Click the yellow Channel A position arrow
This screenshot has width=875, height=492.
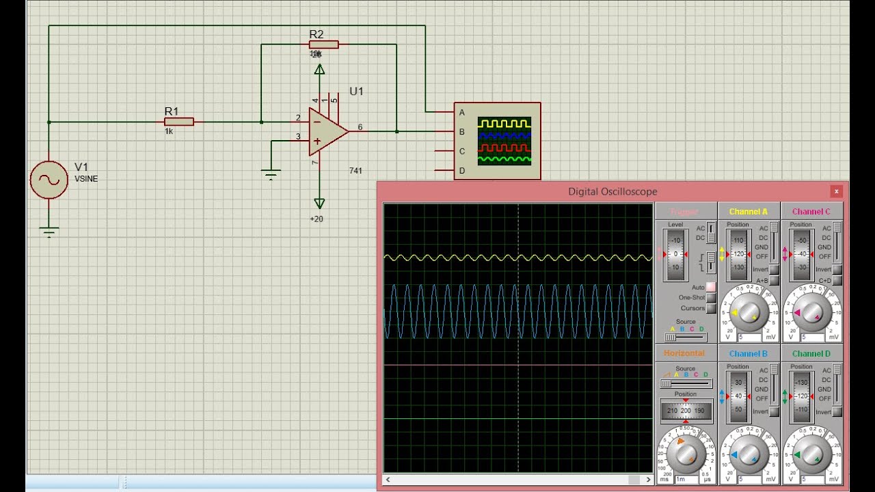[722, 254]
